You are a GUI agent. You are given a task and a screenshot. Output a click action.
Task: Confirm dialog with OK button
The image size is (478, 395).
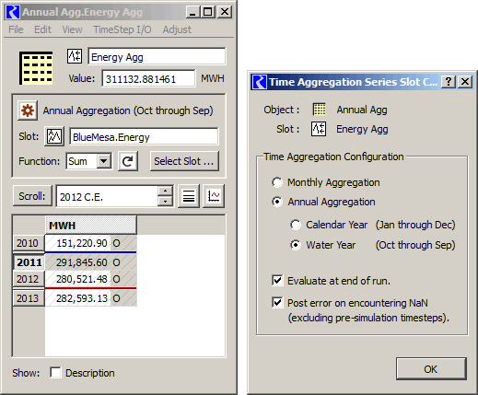(x=431, y=368)
